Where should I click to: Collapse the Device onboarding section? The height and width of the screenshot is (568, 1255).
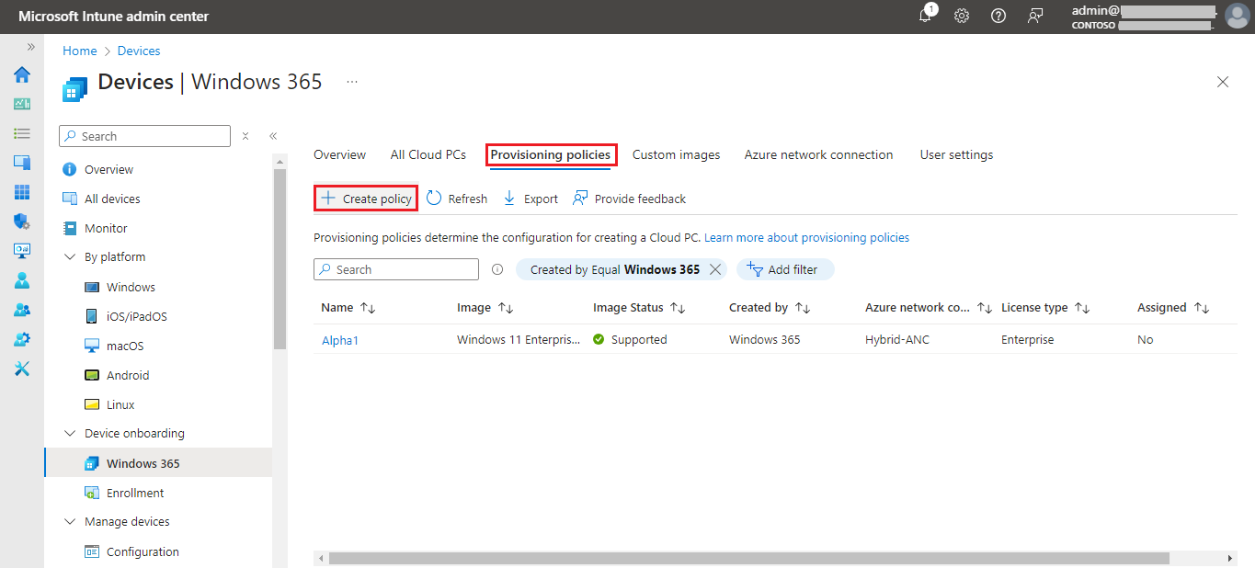(70, 434)
